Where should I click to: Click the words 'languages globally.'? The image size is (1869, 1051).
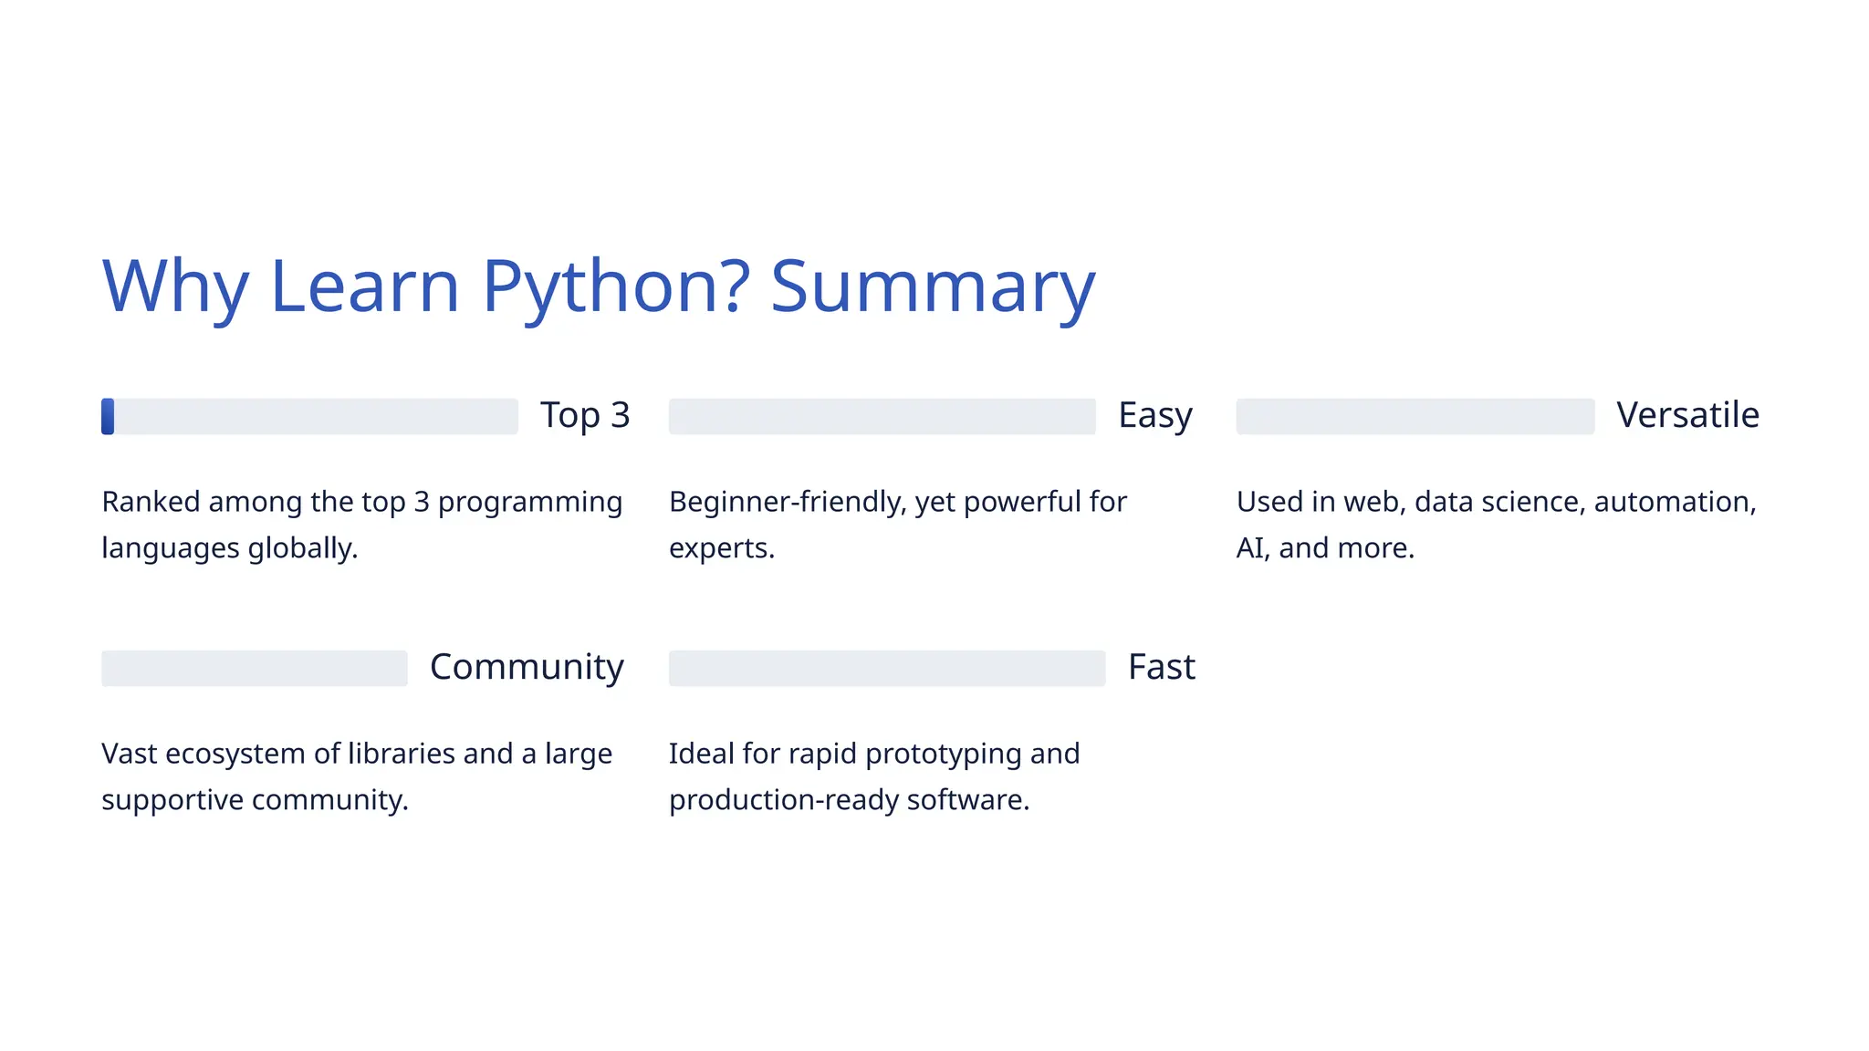(229, 548)
